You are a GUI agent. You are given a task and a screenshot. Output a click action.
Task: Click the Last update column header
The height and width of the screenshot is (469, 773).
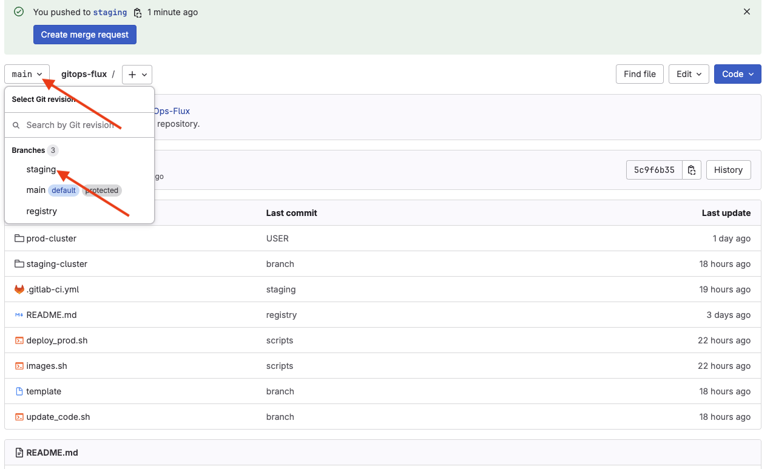[x=726, y=213]
